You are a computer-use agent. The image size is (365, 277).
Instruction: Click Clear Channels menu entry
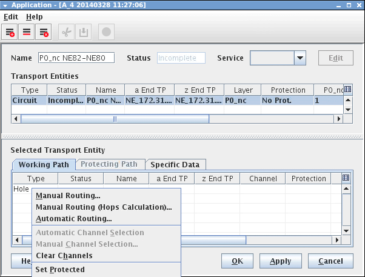[64, 256]
